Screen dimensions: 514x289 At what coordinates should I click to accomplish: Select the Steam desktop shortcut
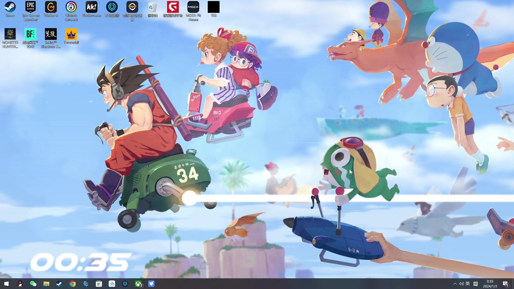[10, 7]
